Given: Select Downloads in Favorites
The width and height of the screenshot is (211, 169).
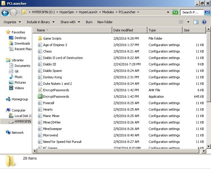Looking at the screenshot, I should click(x=20, y=43).
